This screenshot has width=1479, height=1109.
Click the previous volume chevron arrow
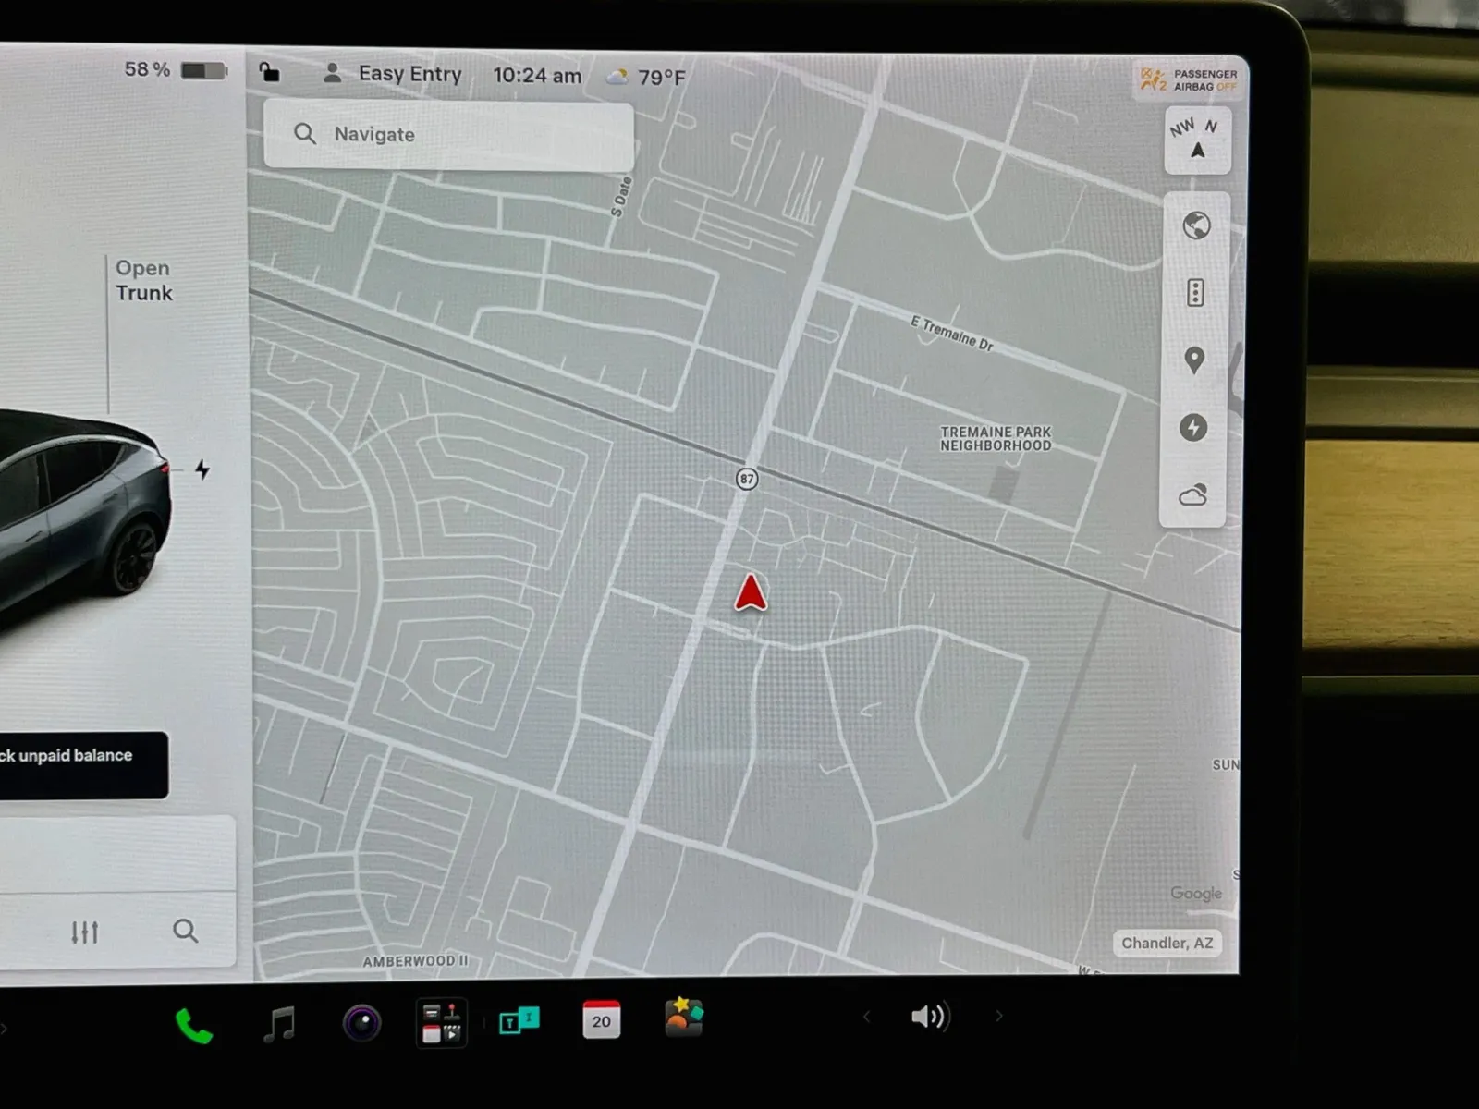(866, 1017)
